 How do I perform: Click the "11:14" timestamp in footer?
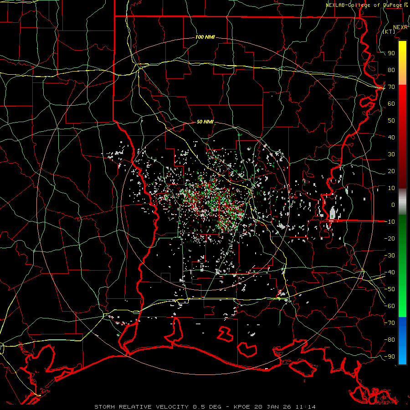coord(305,407)
